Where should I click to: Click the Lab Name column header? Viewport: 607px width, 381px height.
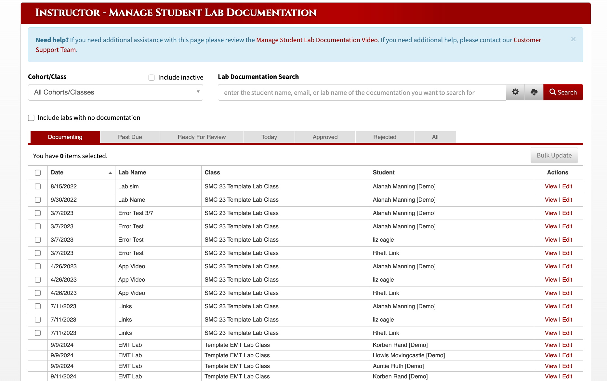(132, 172)
